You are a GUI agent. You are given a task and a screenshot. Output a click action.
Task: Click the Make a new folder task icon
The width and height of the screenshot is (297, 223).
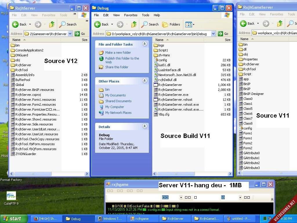point(101,53)
